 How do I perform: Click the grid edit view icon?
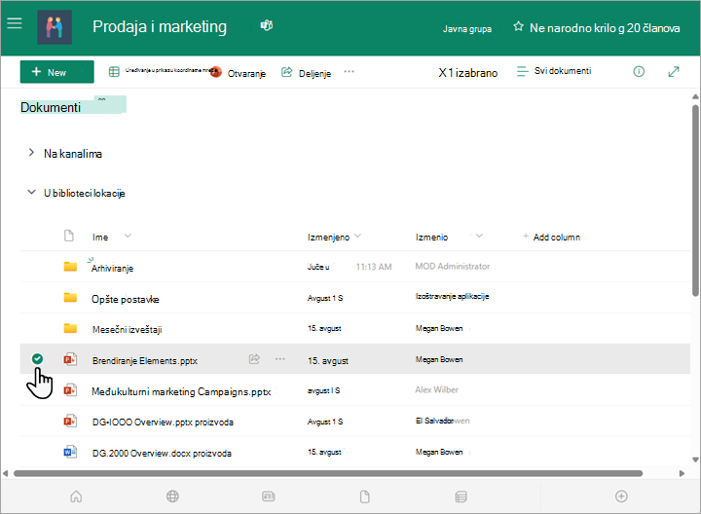[115, 71]
